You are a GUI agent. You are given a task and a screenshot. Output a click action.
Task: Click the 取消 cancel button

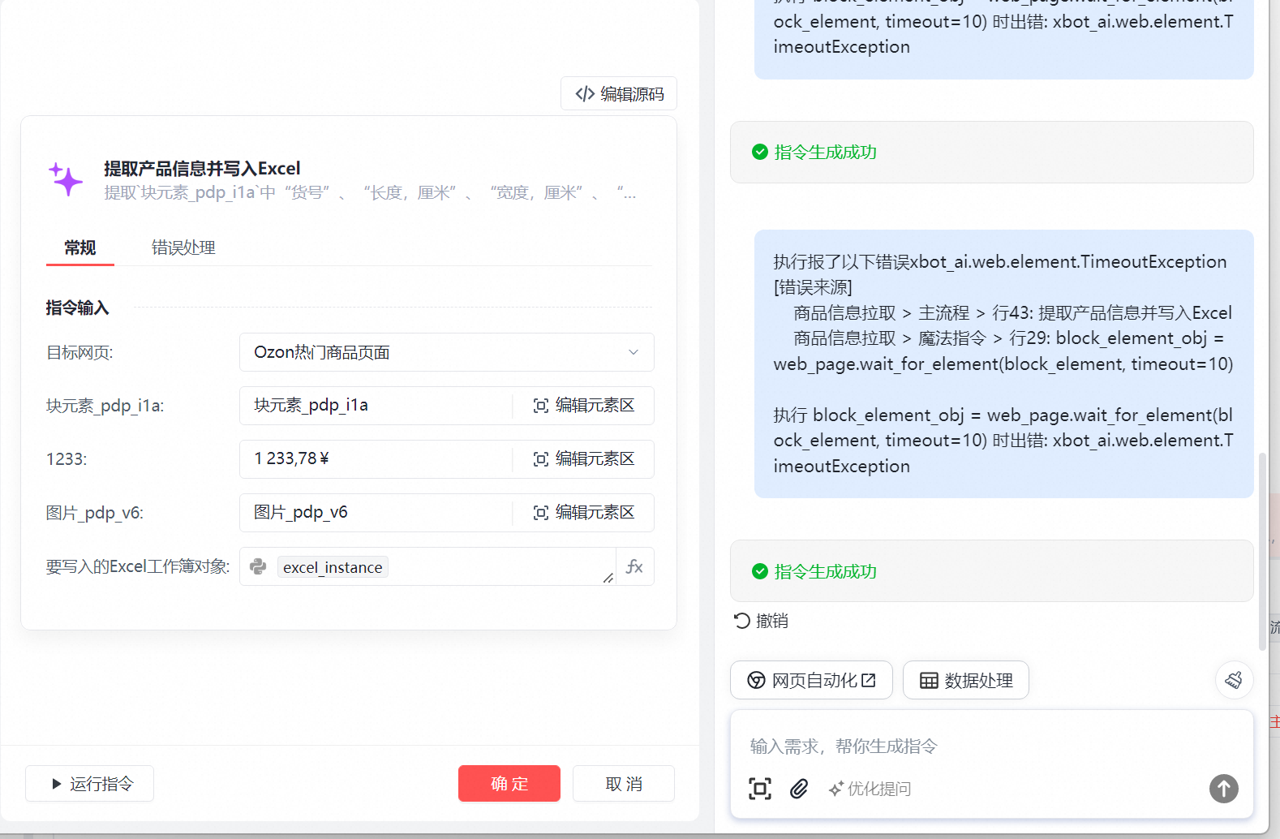tap(624, 784)
